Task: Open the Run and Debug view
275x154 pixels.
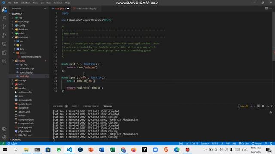Action: (x=4, y=35)
